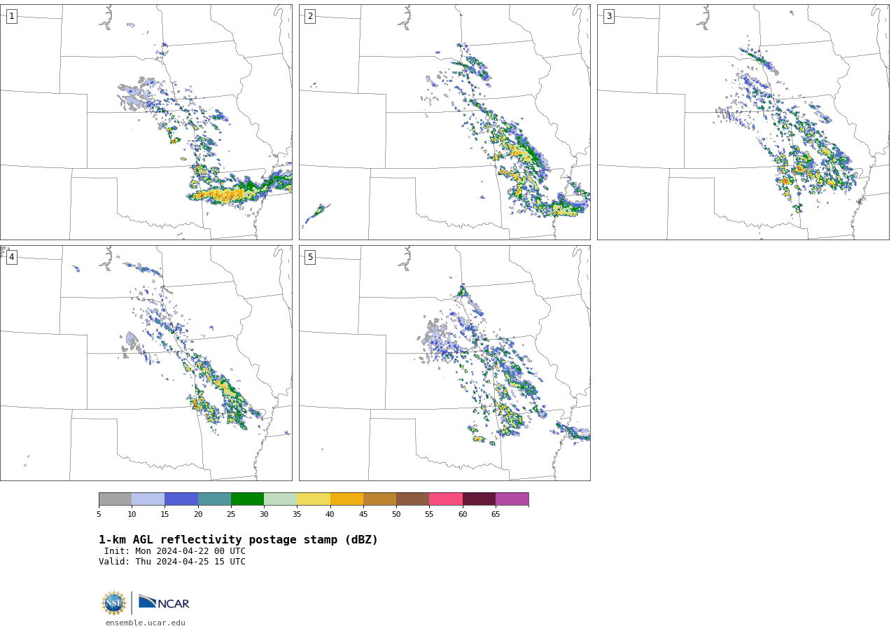896x631 pixels.
Task: Open ensemble member 5 reflectivity map
Action: tap(444, 363)
